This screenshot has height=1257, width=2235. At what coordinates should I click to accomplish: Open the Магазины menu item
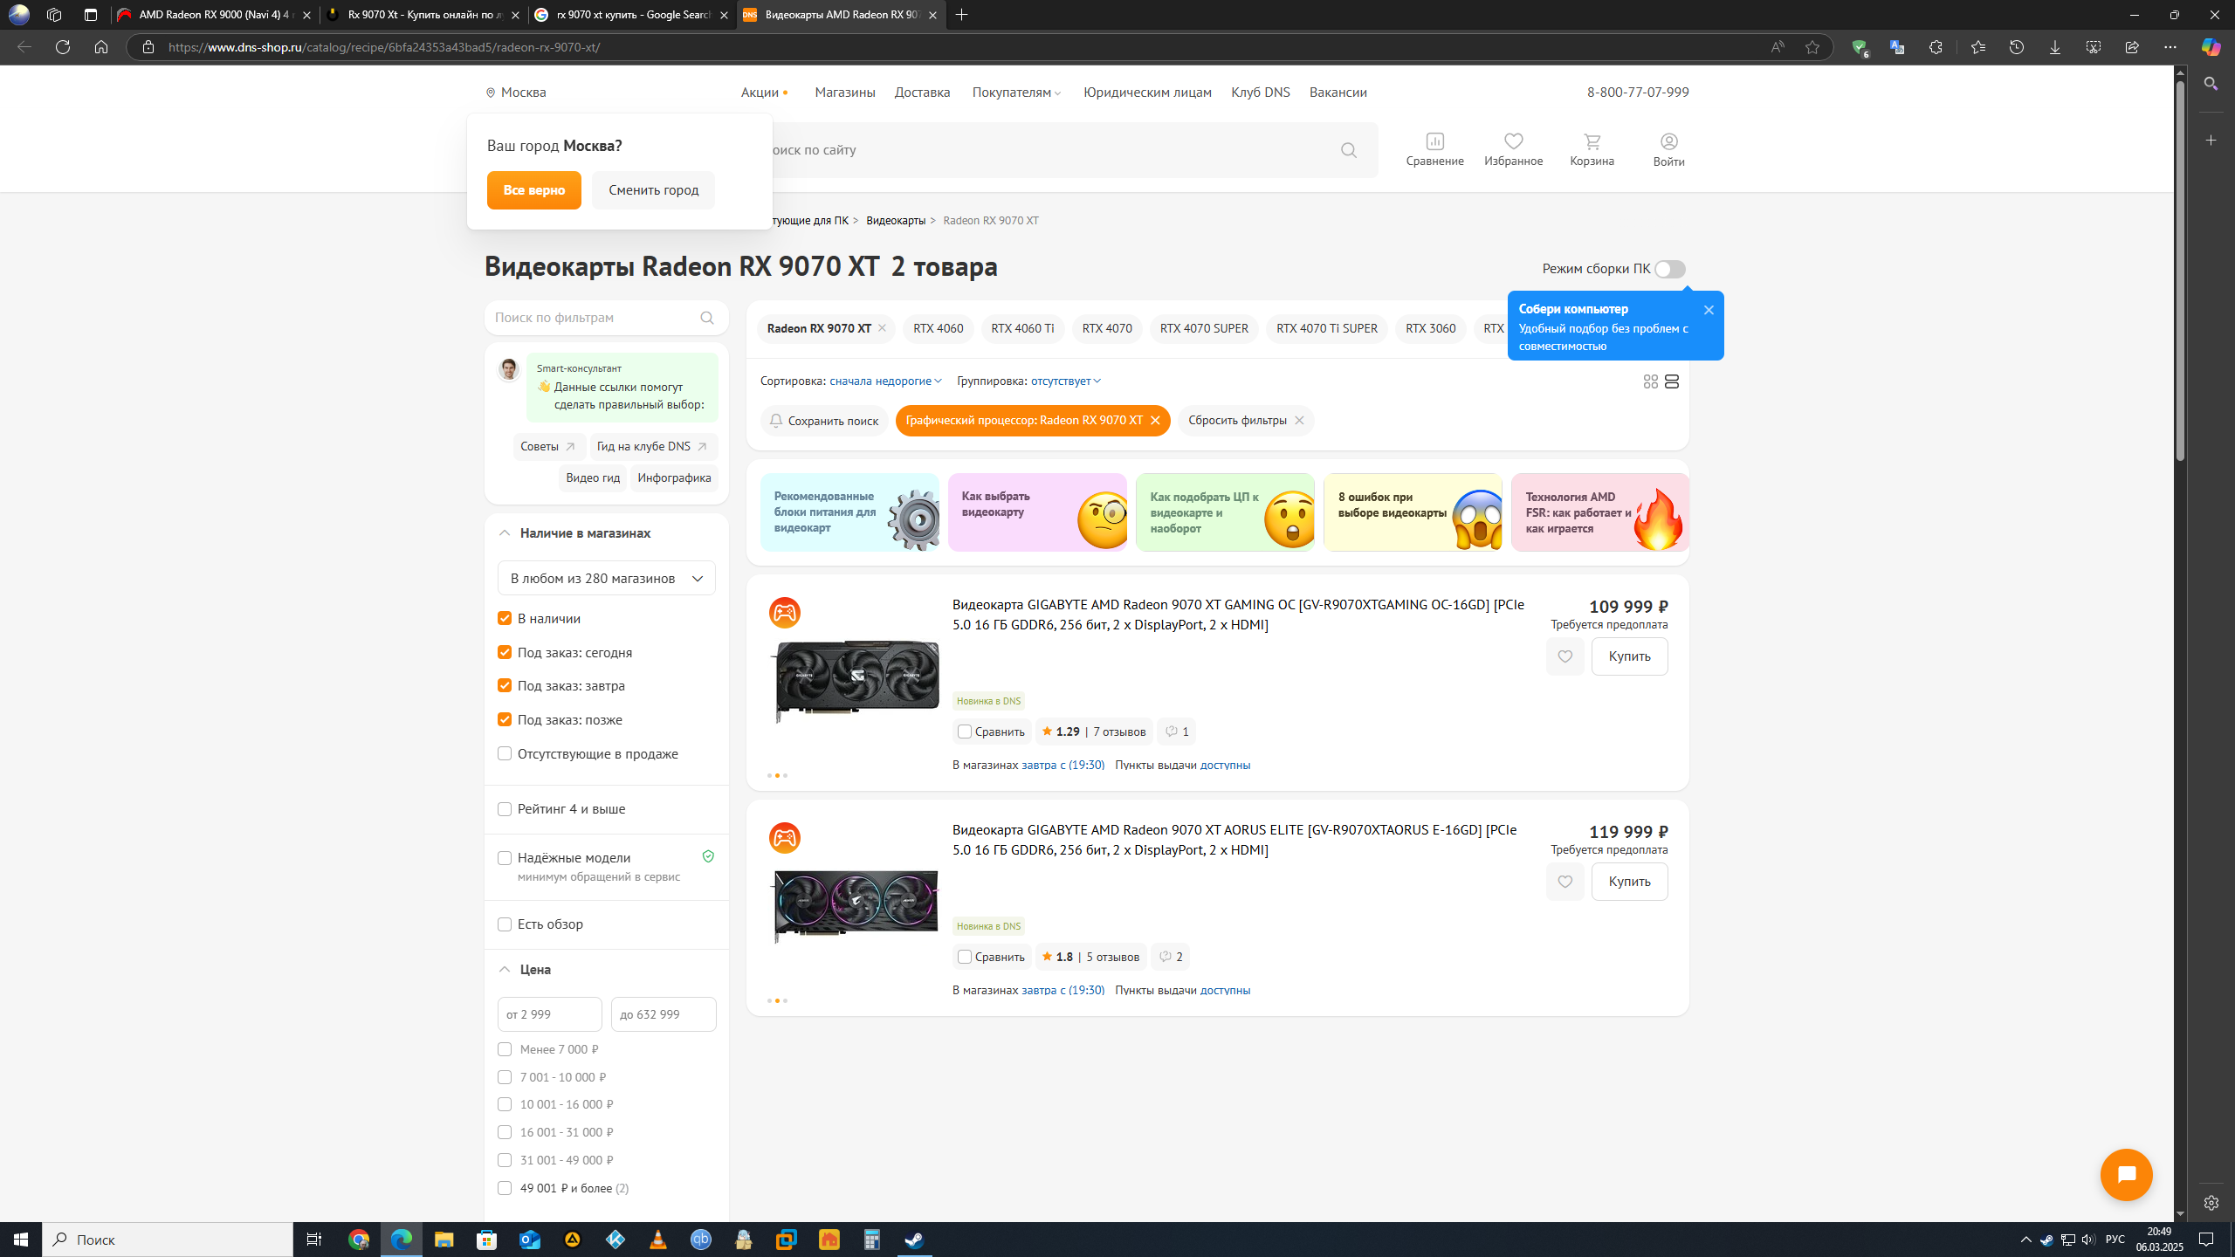pos(844,93)
